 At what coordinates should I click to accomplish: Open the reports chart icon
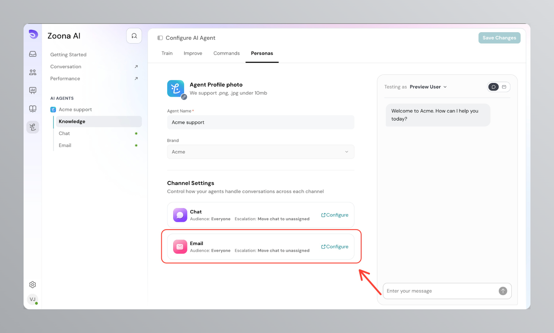coord(33,90)
